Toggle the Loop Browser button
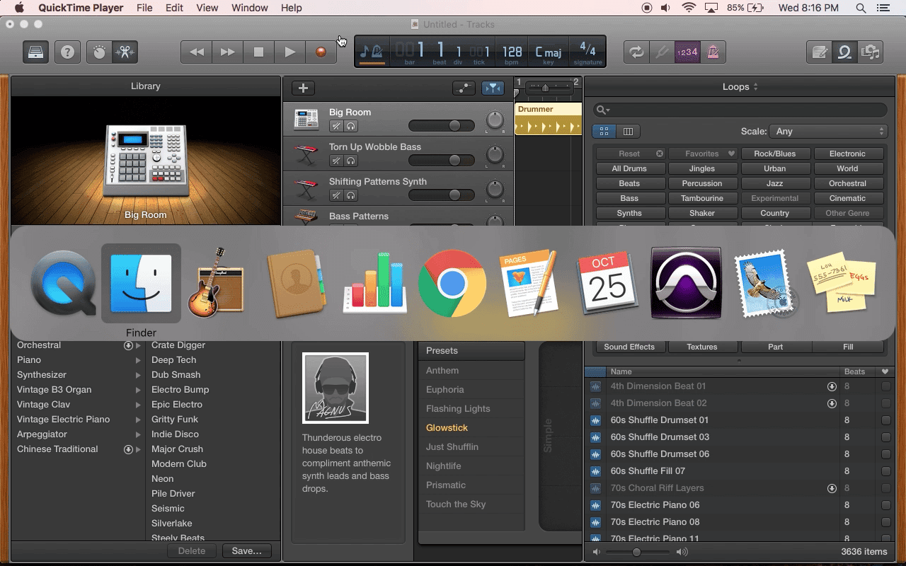This screenshot has width=906, height=566. click(x=845, y=52)
